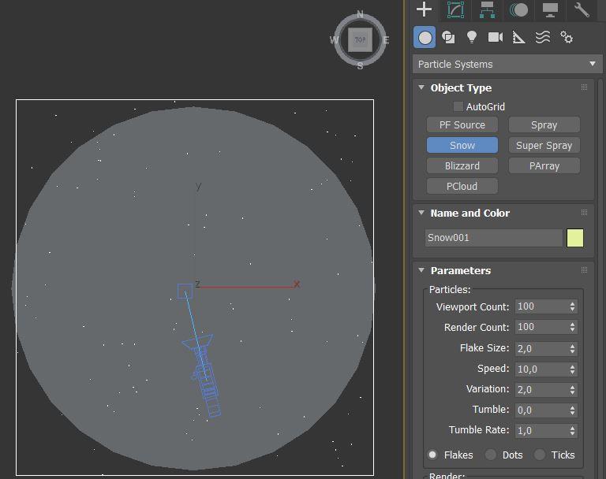Click the Render Count spinner arrows

pyautogui.click(x=572, y=327)
